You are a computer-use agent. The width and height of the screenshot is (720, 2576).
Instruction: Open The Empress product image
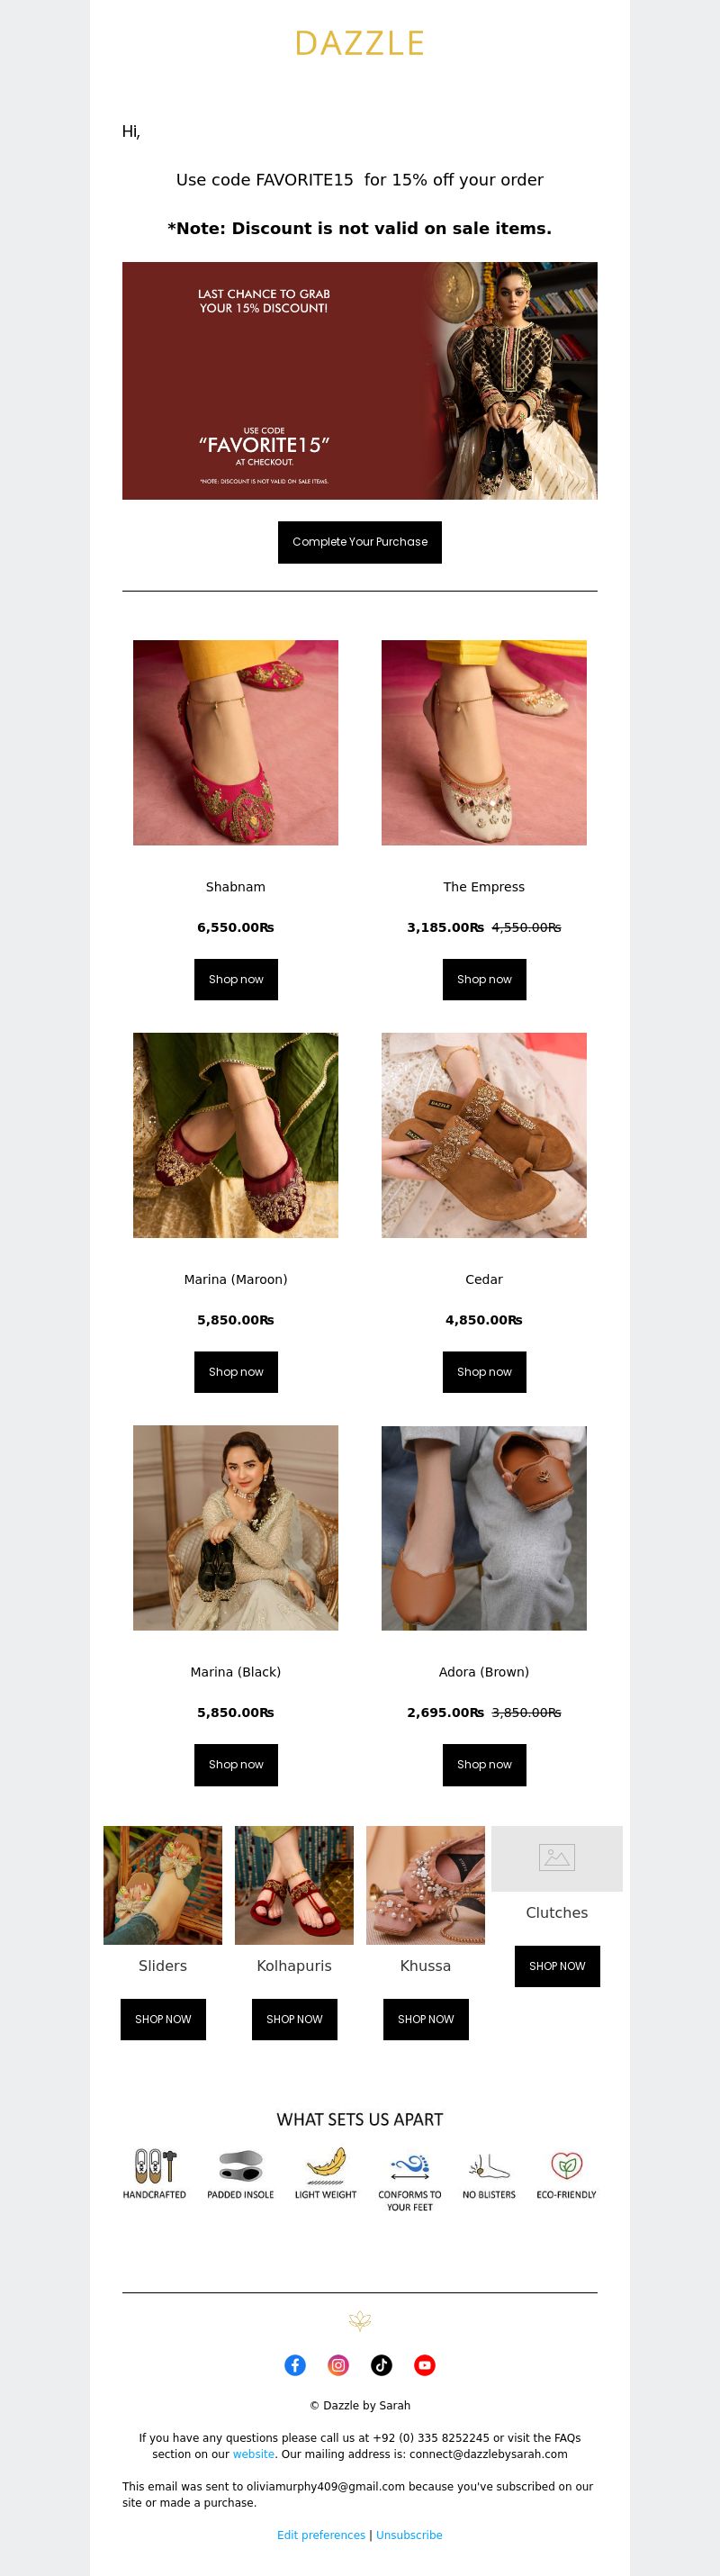(484, 742)
